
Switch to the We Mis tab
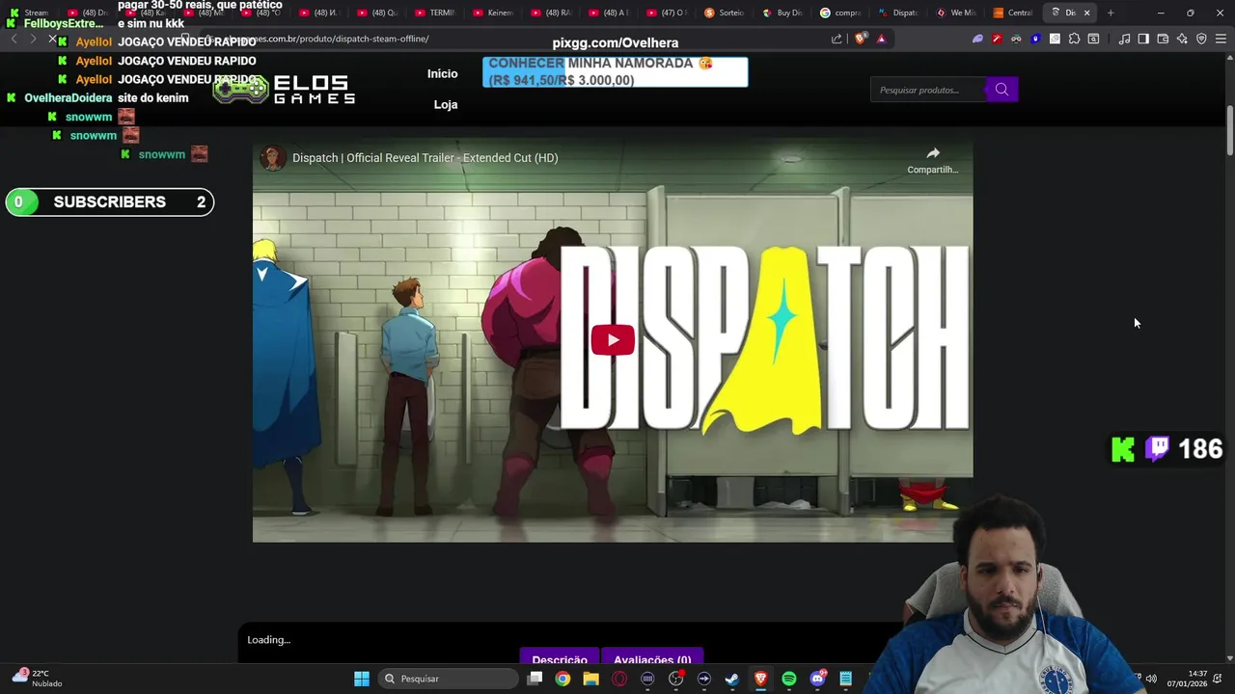956,13
